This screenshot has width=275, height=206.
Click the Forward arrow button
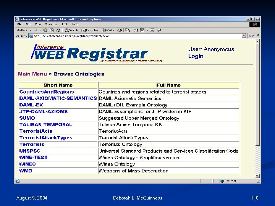pos(36,30)
